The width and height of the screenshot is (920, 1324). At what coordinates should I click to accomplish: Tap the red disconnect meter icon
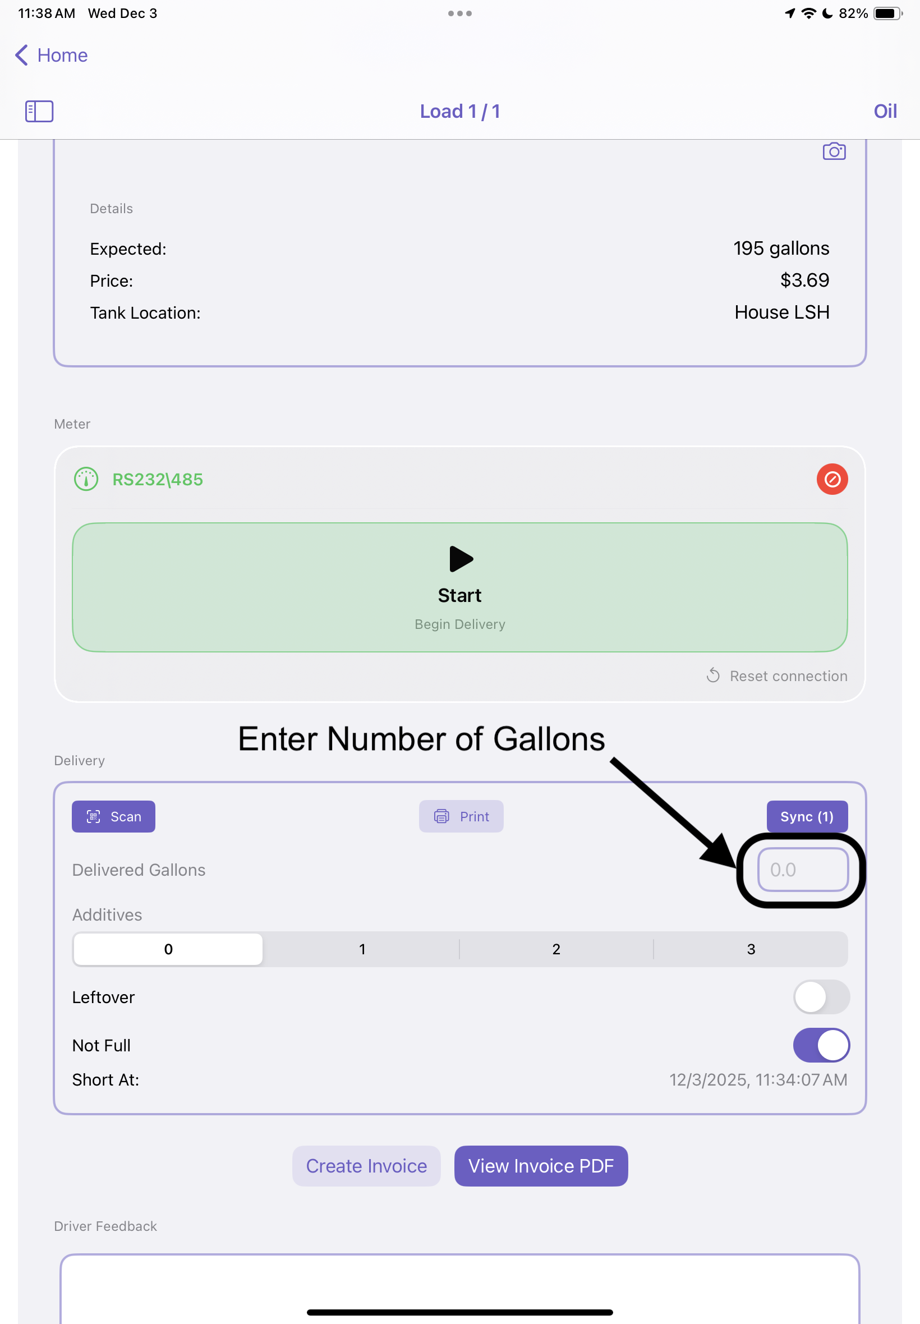[832, 479]
